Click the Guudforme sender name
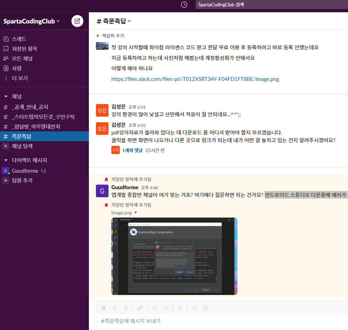This screenshot has width=348, height=330. [x=125, y=187]
